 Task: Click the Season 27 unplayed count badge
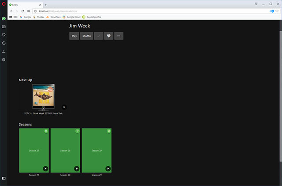46,131
